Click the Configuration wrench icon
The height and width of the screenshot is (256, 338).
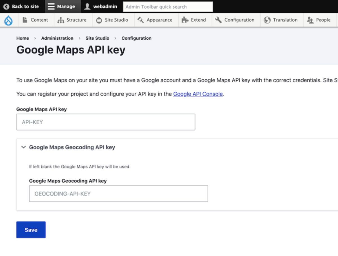[218, 20]
